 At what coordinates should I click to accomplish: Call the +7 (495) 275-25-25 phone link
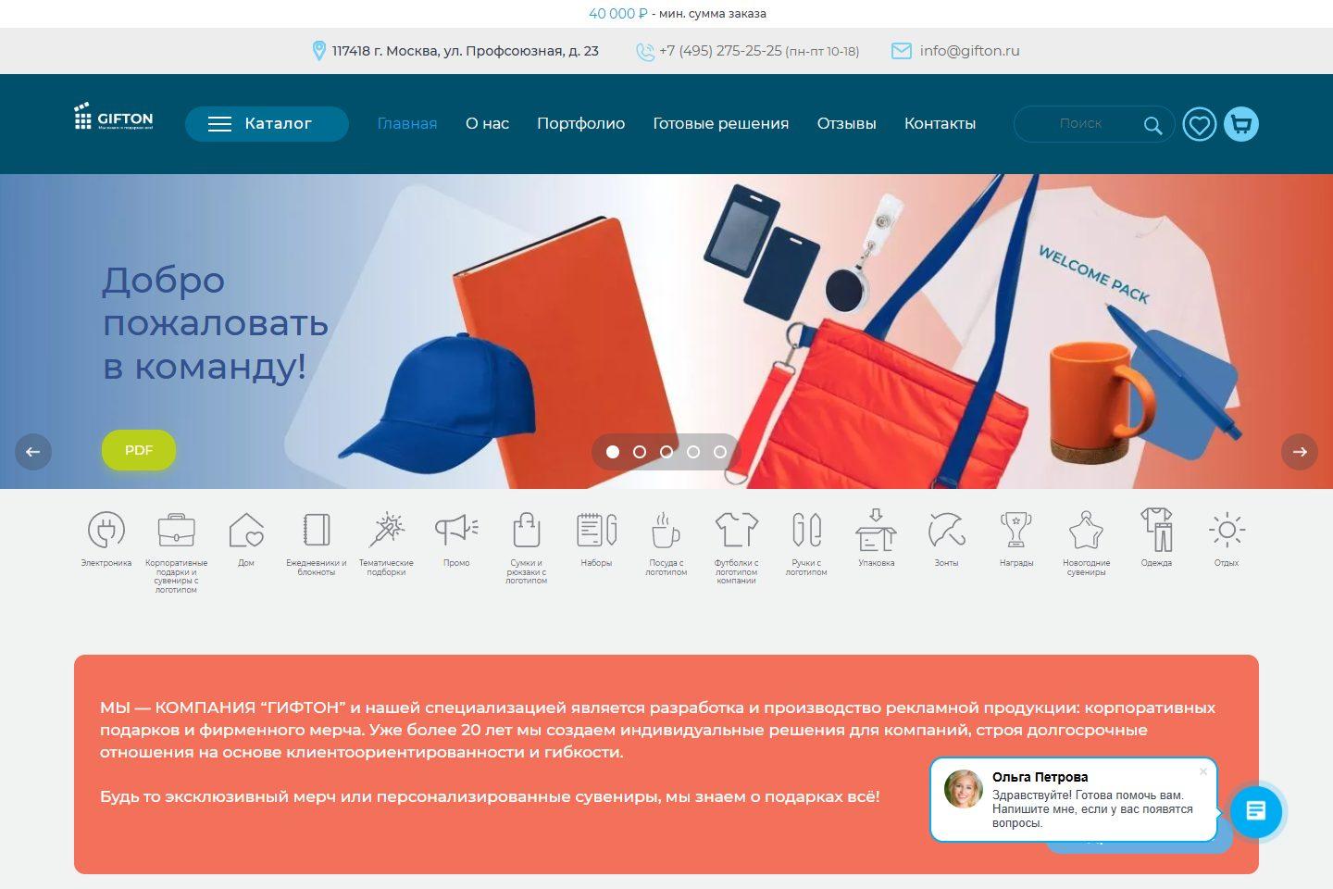(720, 51)
